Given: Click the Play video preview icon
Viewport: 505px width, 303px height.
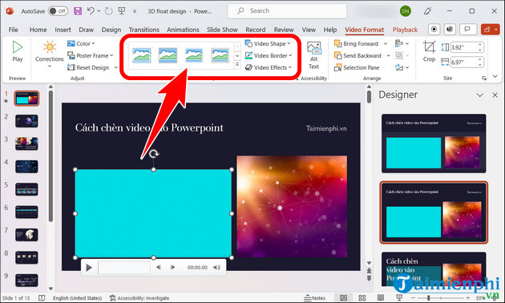Looking at the screenshot, I should [18, 47].
